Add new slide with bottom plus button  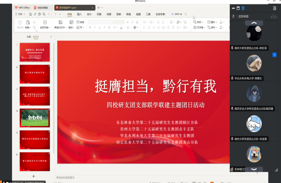point(33,176)
